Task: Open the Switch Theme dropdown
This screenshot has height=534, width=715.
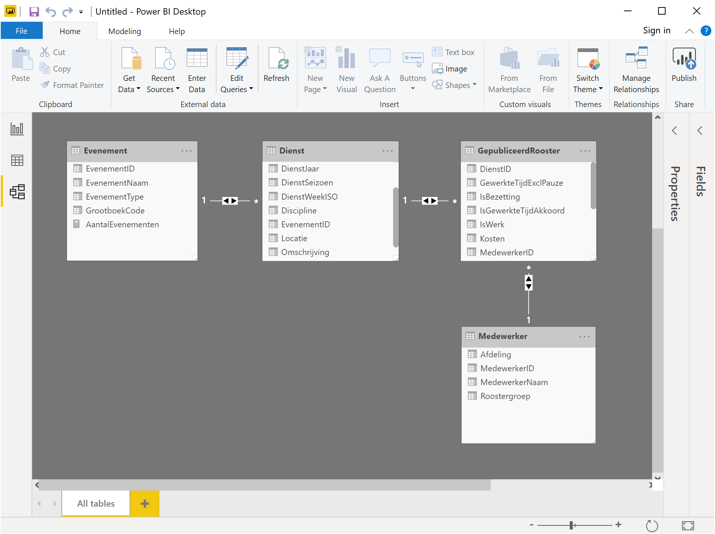Action: [x=588, y=70]
